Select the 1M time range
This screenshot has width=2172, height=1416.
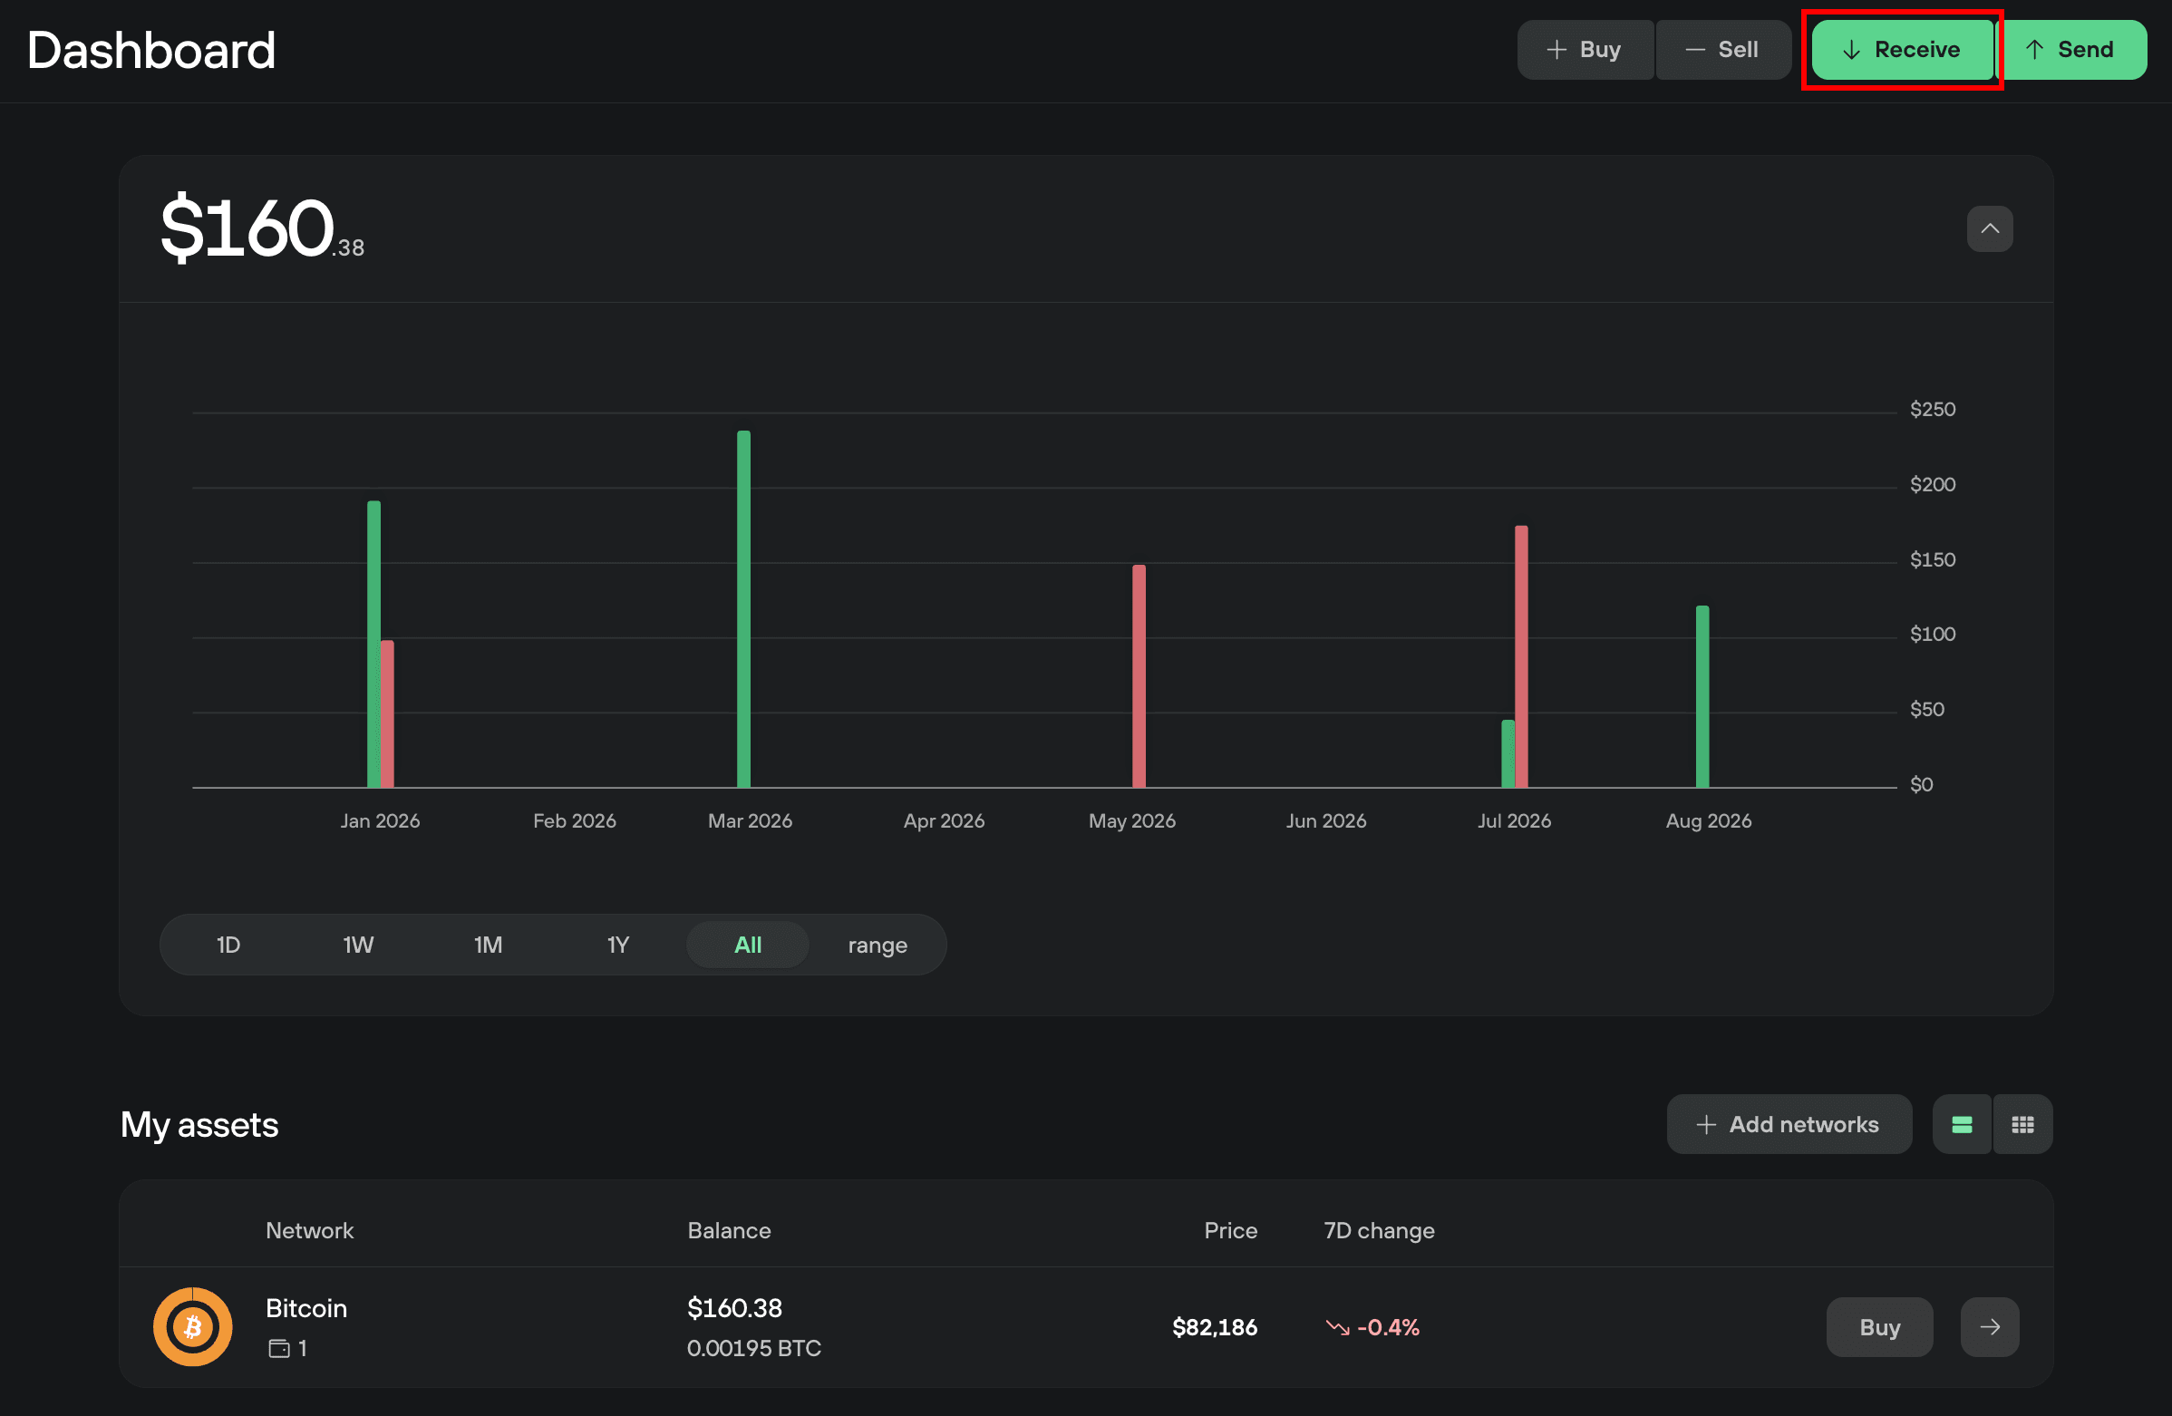coord(489,945)
